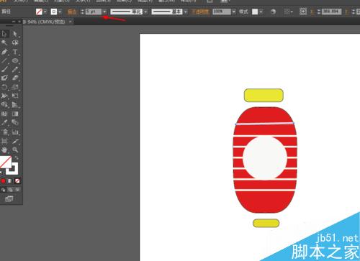Click X coordinate stepper arrows
Image resolution: width=360 pixels, height=261 pixels.
[319, 12]
